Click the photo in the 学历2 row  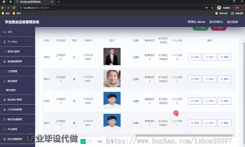[x=112, y=100]
